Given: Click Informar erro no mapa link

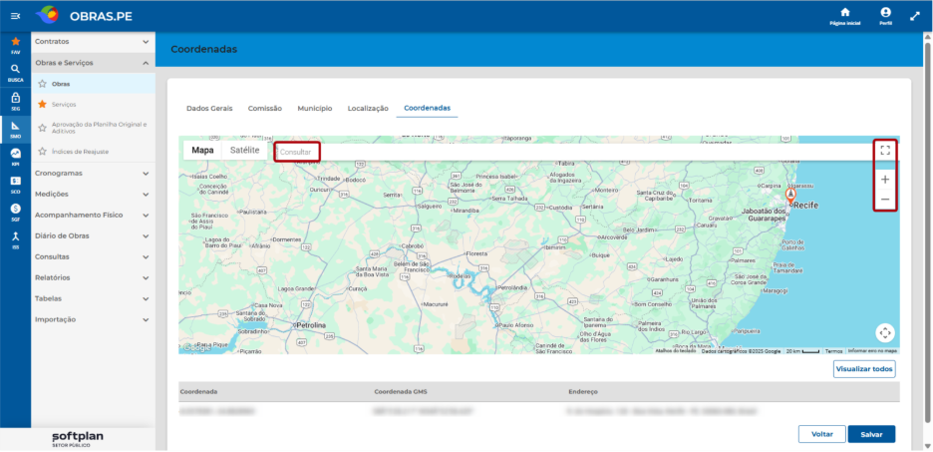Looking at the screenshot, I should (872, 351).
